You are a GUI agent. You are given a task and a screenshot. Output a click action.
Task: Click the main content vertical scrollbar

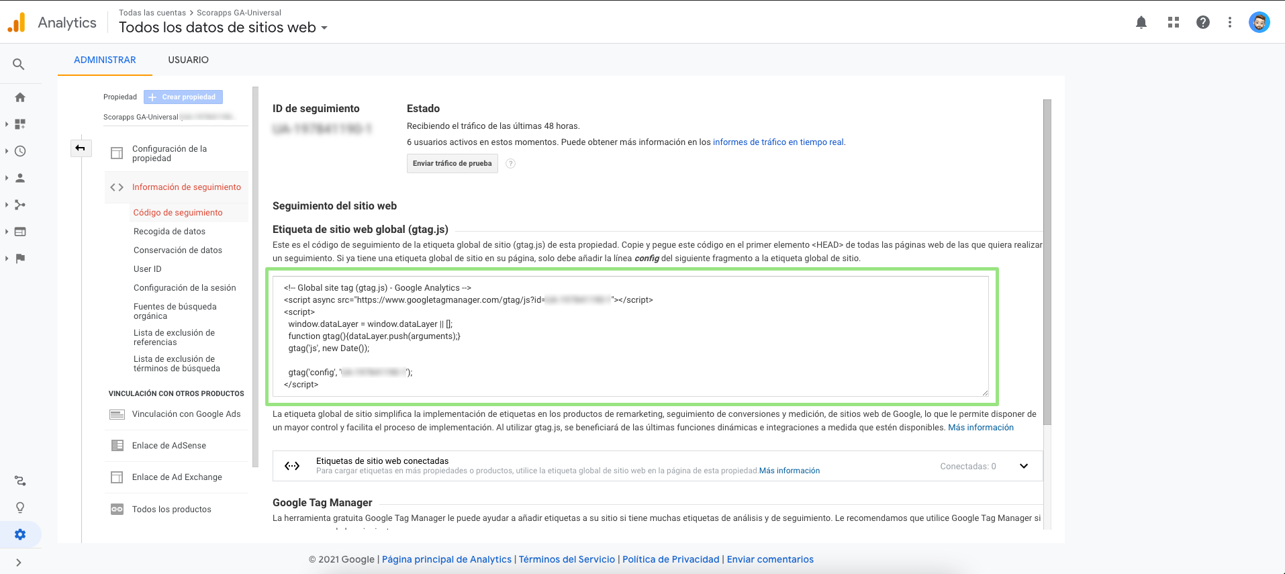tap(1047, 262)
